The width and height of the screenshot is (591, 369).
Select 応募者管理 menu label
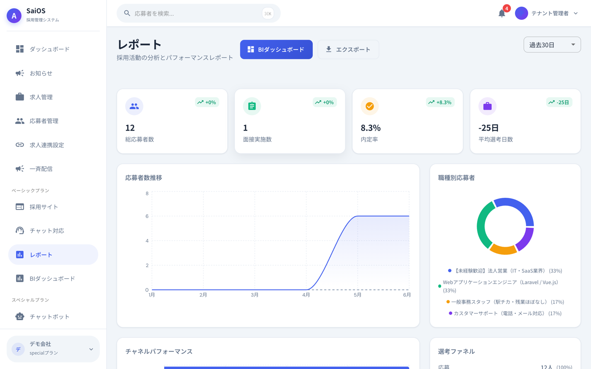(x=44, y=121)
